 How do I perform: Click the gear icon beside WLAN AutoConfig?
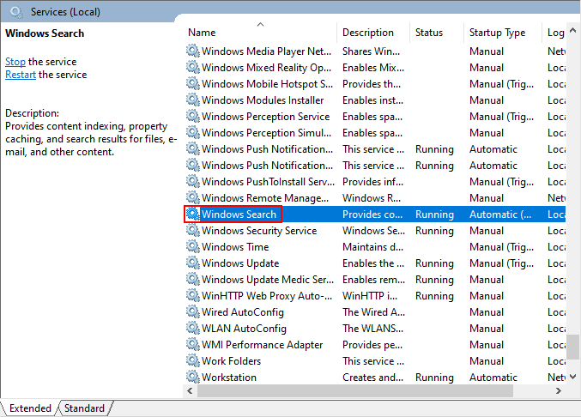193,328
